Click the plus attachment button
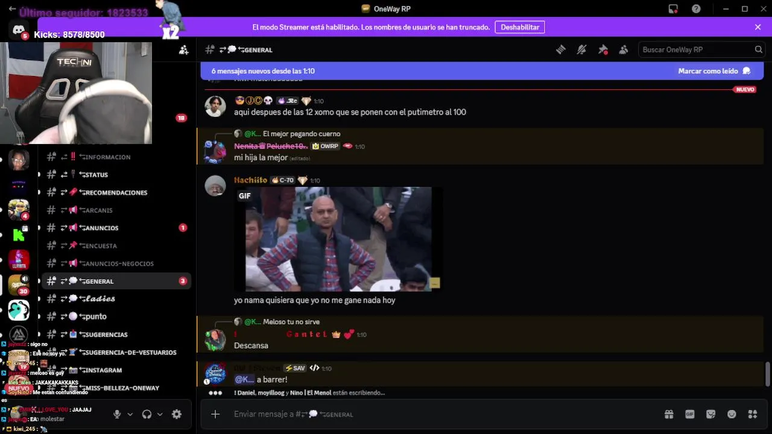 (x=215, y=414)
